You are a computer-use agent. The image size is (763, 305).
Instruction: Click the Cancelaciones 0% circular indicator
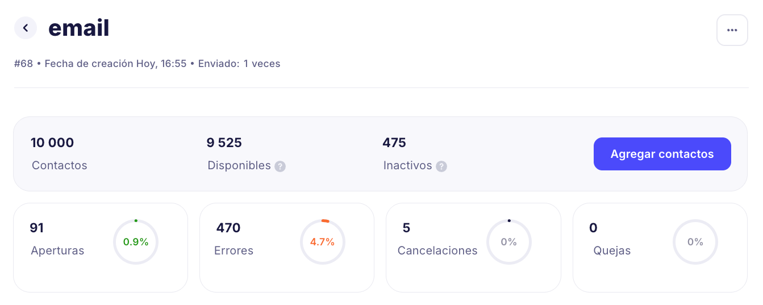coord(508,242)
